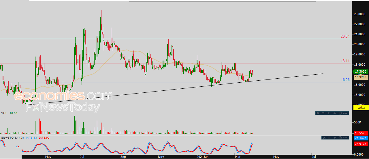Open more options for SlowSTO panel

(x=345, y=138)
